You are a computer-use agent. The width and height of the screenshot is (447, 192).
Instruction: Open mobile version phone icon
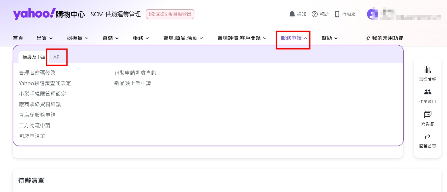(x=337, y=14)
